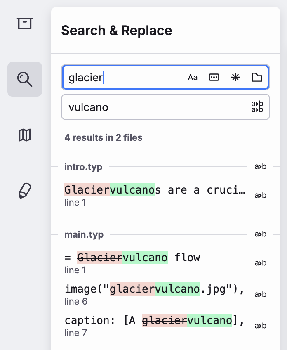
Task: Toggle whole word match option
Action: pos(214,78)
